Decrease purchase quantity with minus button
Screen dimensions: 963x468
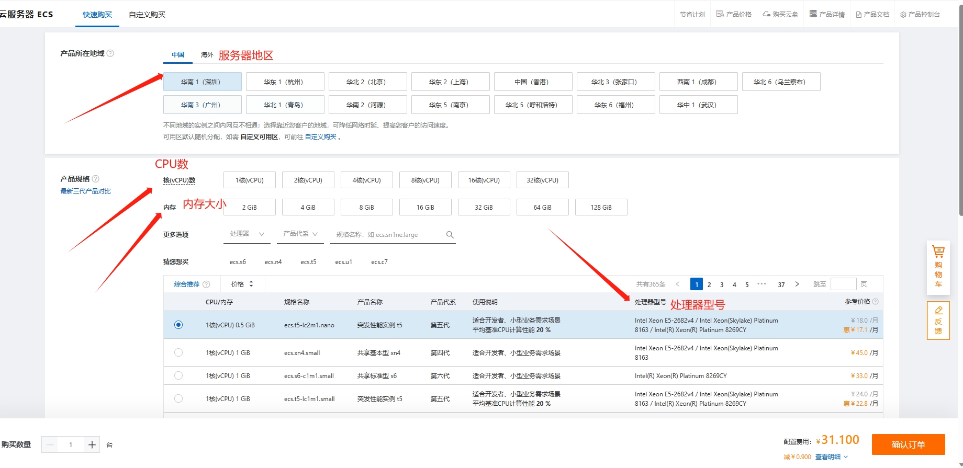tap(50, 445)
